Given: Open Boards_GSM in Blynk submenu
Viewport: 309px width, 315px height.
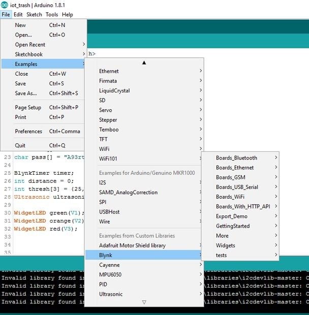Looking at the screenshot, I should tap(240, 177).
